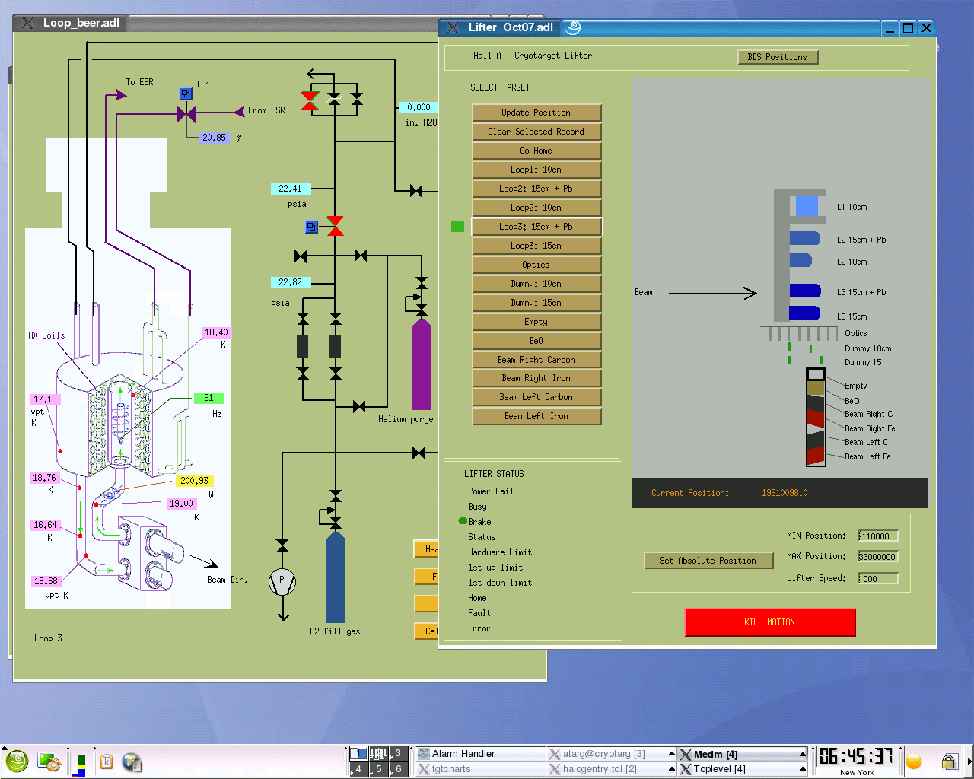This screenshot has height=779, width=974.
Task: Select target Loop3: 15cm
Action: click(536, 246)
